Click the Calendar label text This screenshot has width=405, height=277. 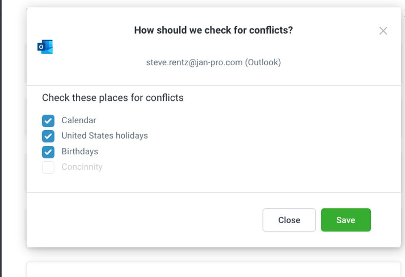click(x=79, y=120)
